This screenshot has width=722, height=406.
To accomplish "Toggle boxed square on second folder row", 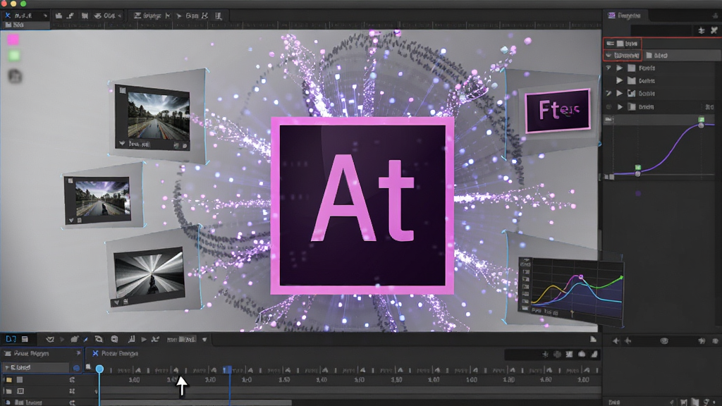I will 20,391.
